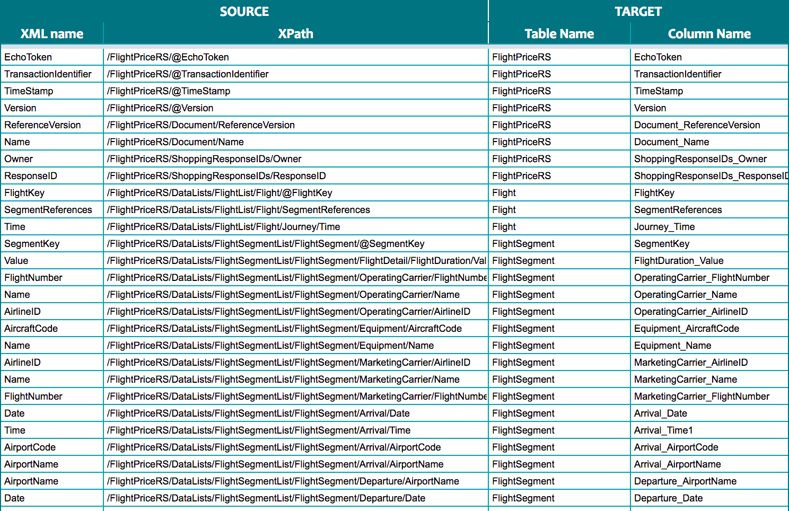This screenshot has height=511, width=789.
Task: Click the Departure_AirportName column name cell
Action: coord(709,481)
